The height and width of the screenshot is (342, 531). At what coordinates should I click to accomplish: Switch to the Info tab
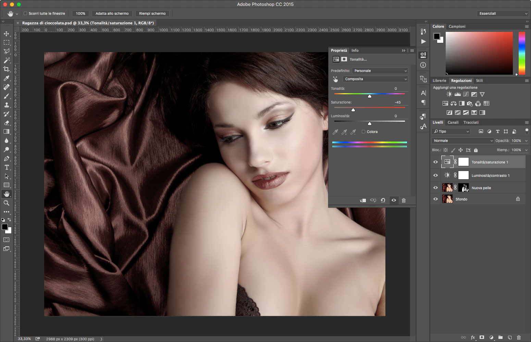[355, 50]
